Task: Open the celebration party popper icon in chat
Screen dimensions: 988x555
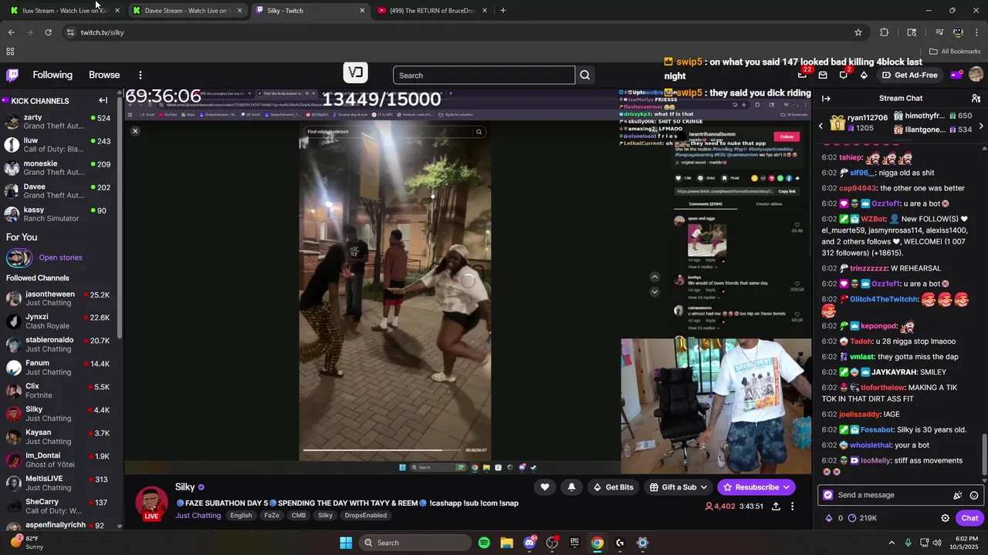Action: pos(958,495)
